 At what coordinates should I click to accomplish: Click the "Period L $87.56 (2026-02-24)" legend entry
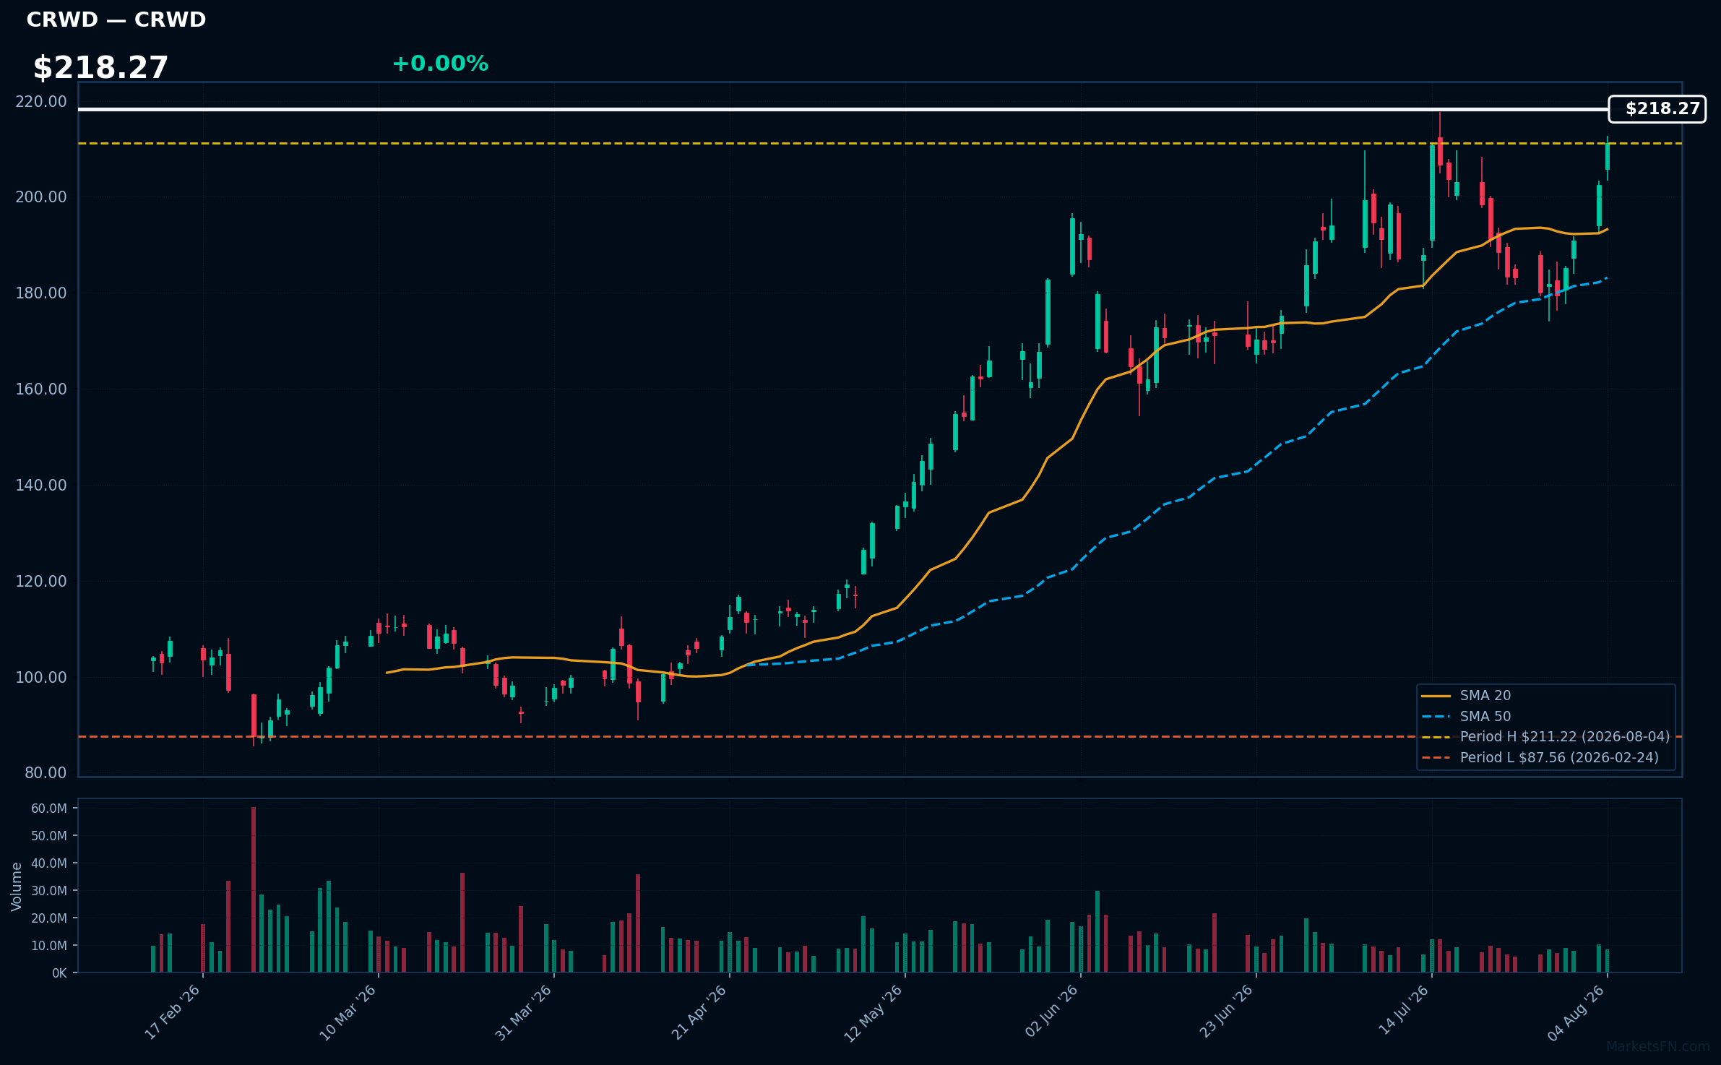click(1540, 758)
